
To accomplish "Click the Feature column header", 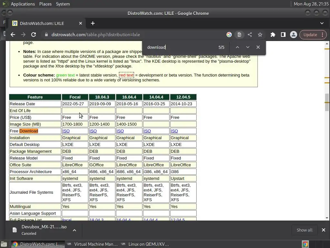I will (x=35, y=97).
